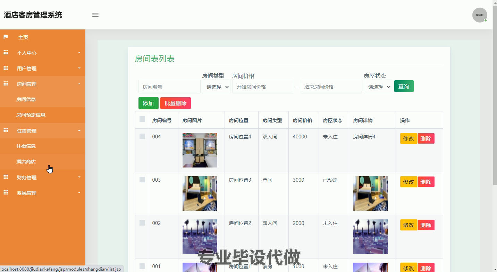Open the 房间类型 dropdown
The height and width of the screenshot is (272, 497).
click(x=216, y=87)
